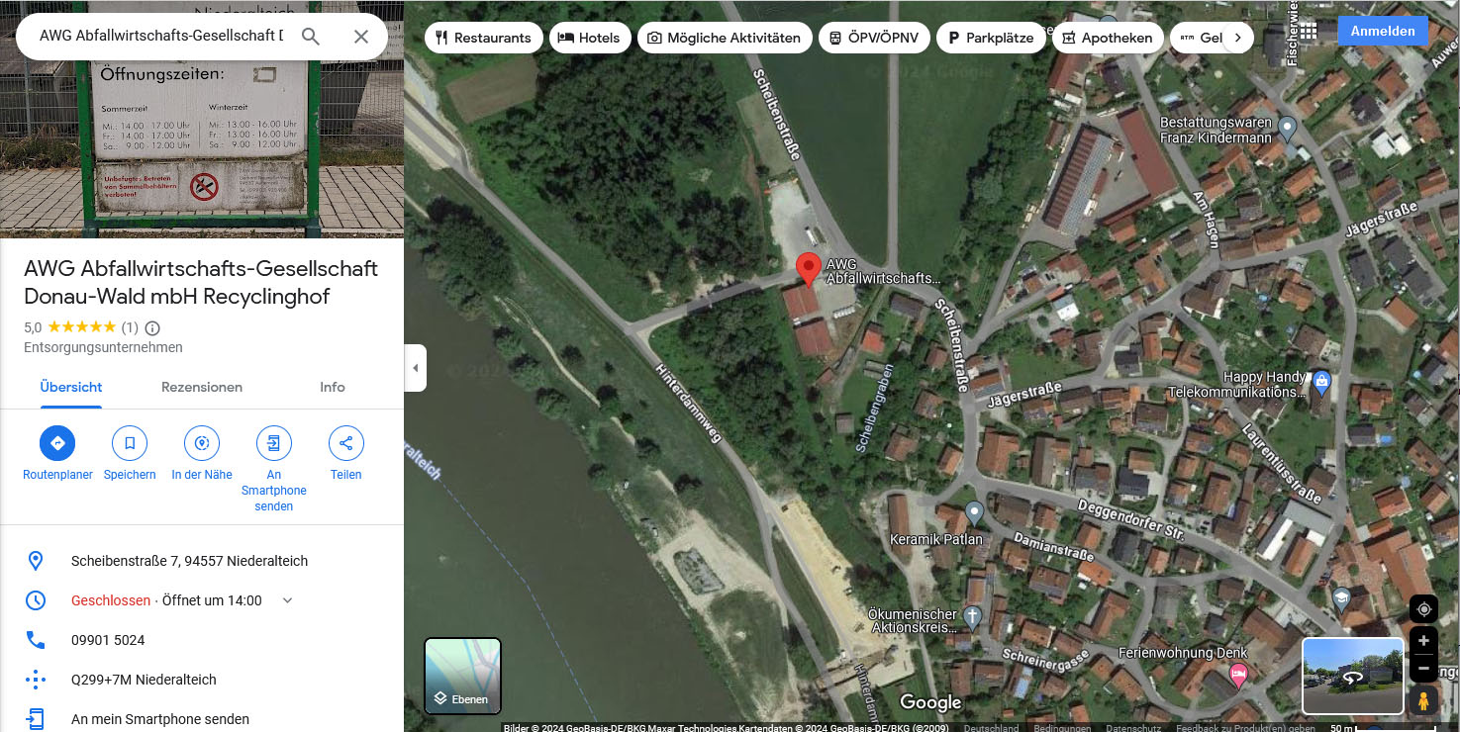Viewport: 1460px width, 732px height.
Task: Open the Ebenen map layers picker
Action: click(x=461, y=676)
